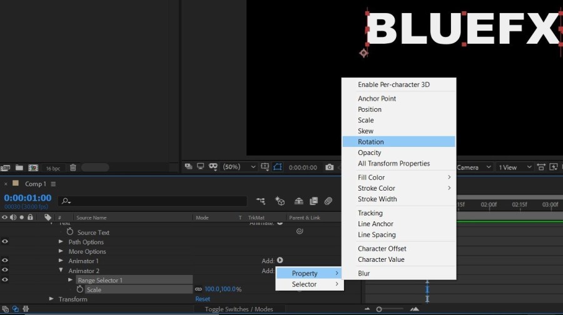563x315 pixels.
Task: Click the Fast Previews icon
Action: coord(554,167)
